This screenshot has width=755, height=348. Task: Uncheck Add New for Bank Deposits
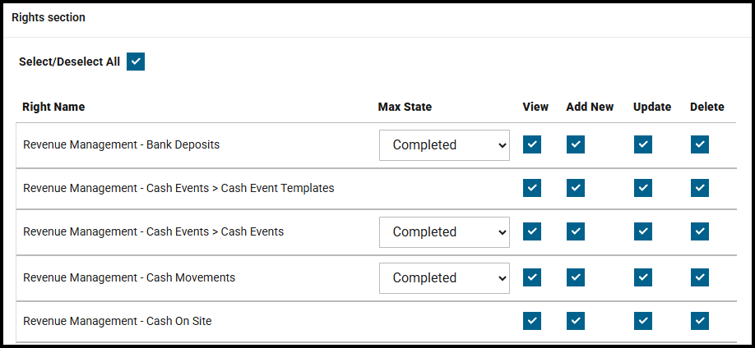click(576, 144)
